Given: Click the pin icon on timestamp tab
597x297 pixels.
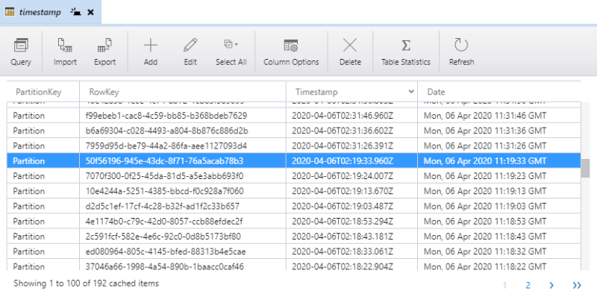Looking at the screenshot, I should tap(76, 12).
